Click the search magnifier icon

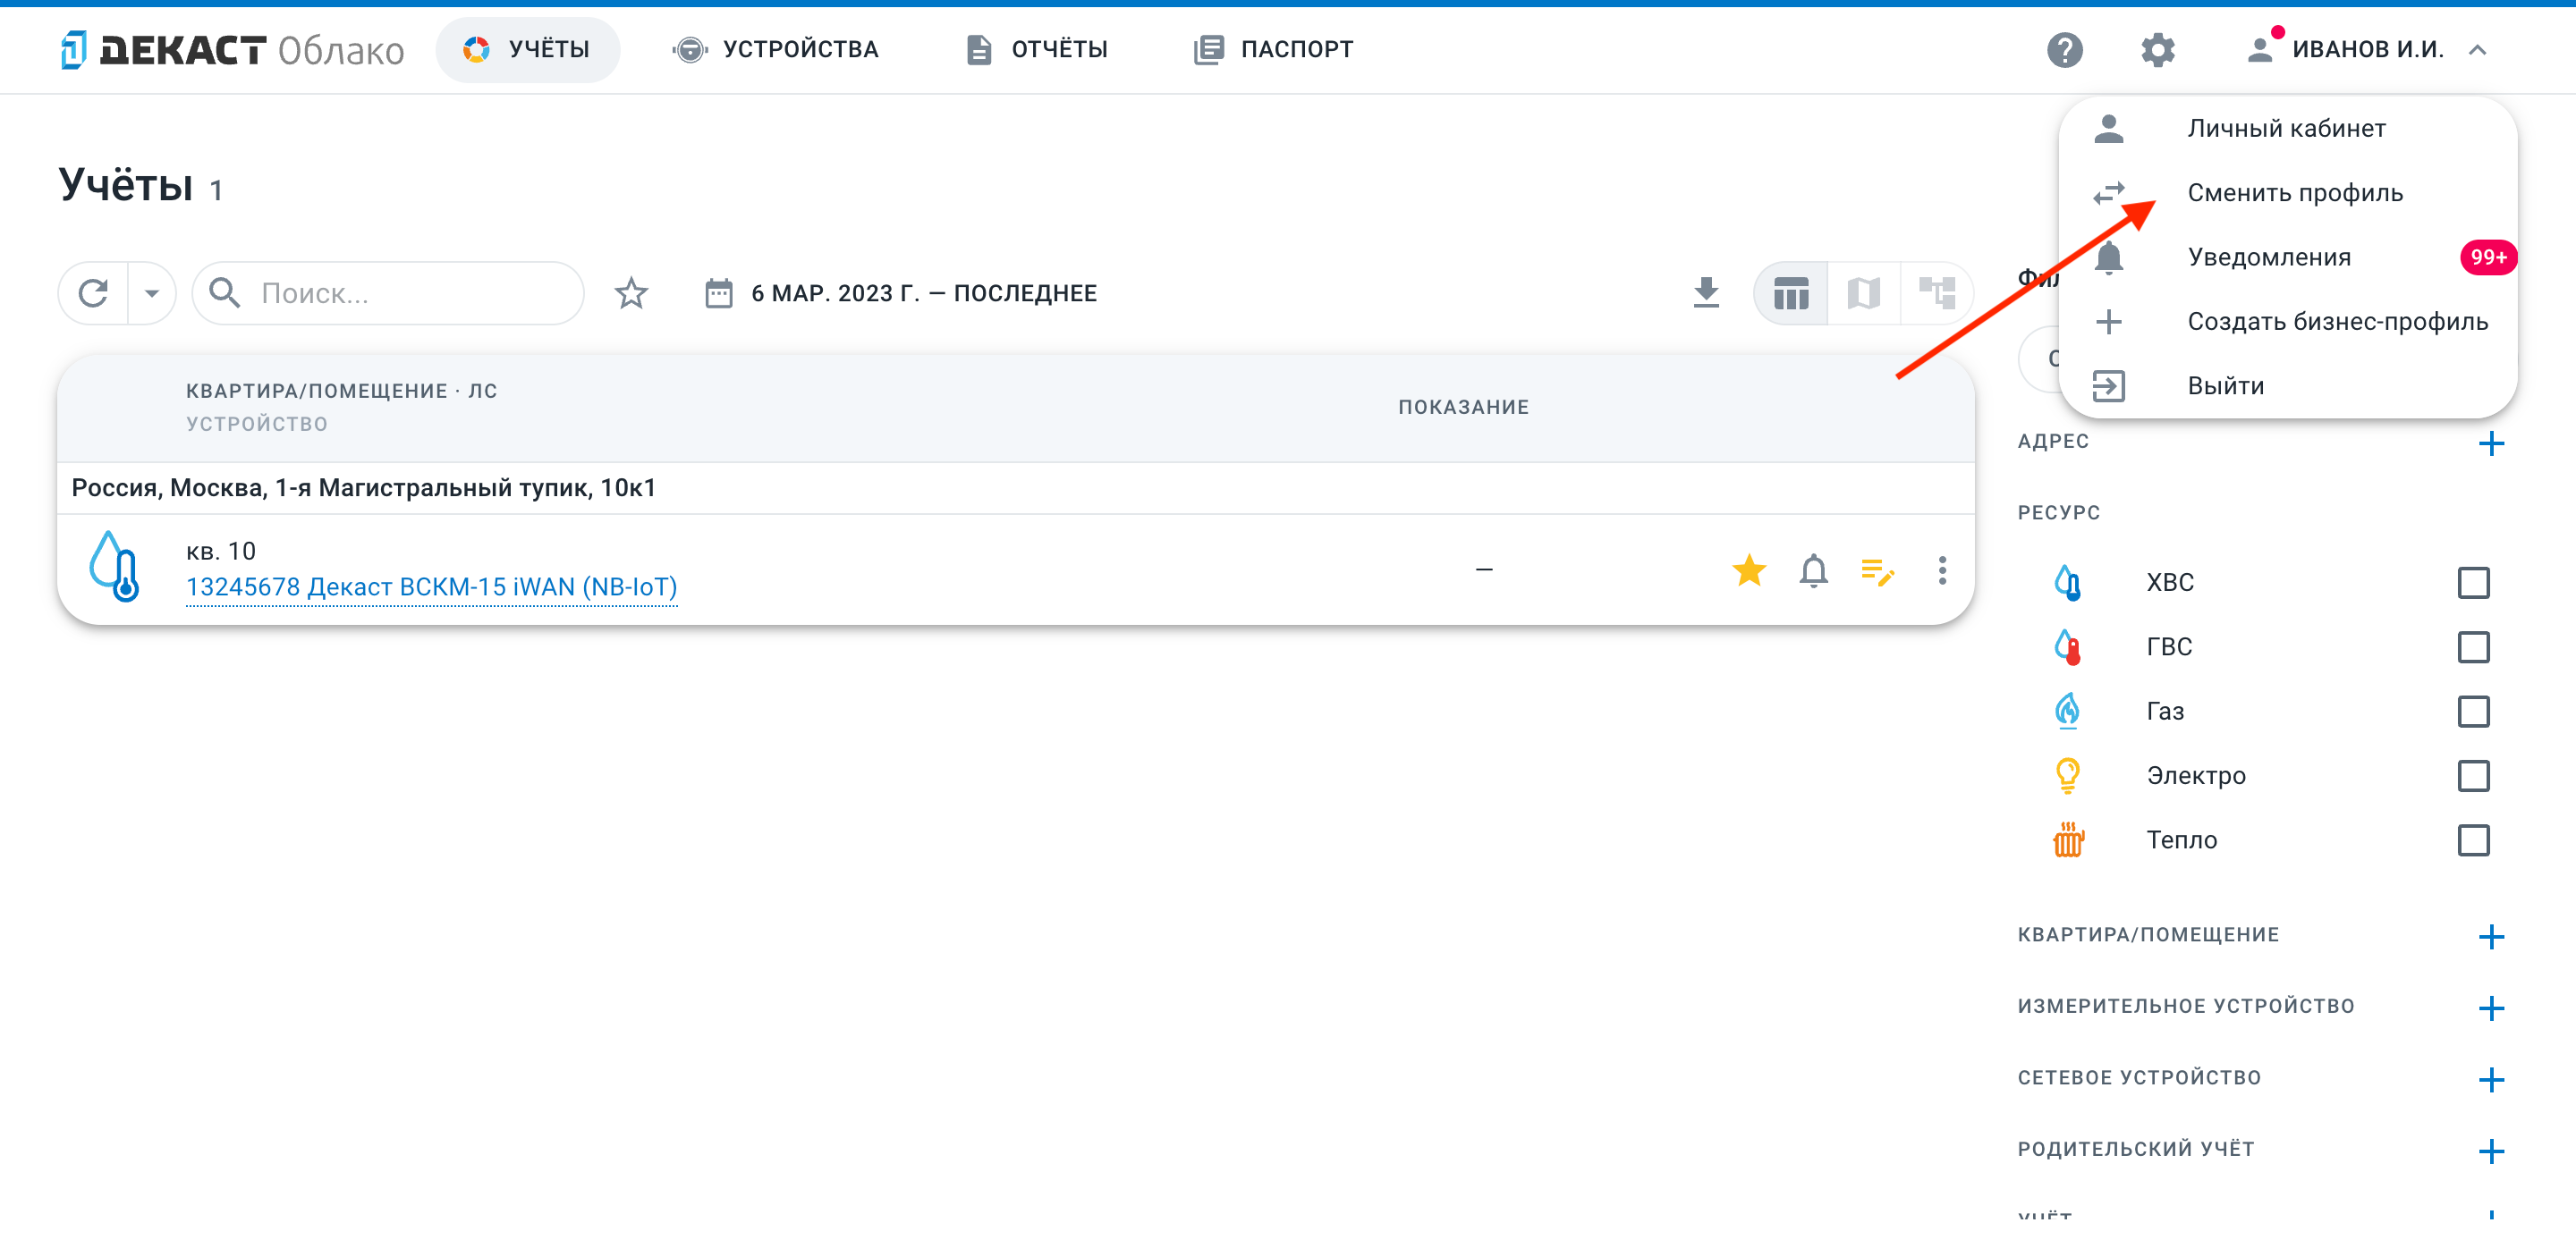224,292
